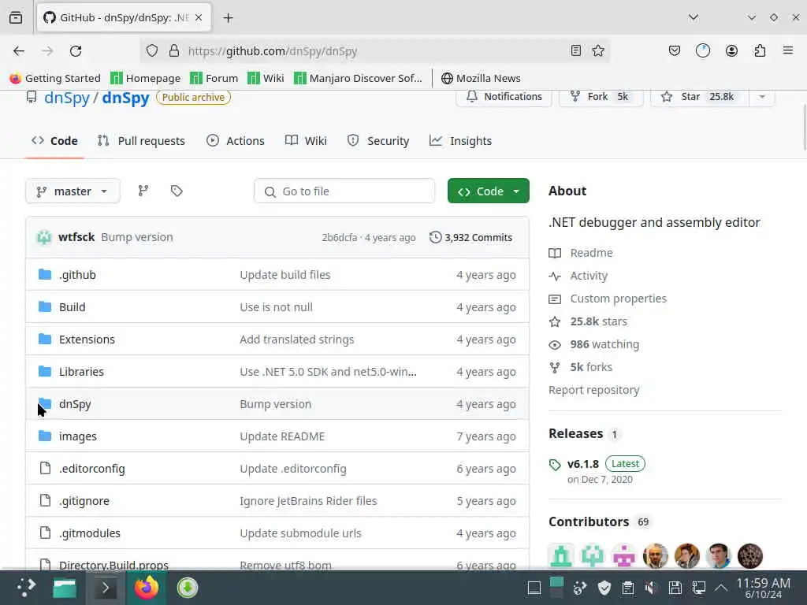Screen dimensions: 807x605
Task: Bookmark this page with the star icon
Action: click(598, 50)
